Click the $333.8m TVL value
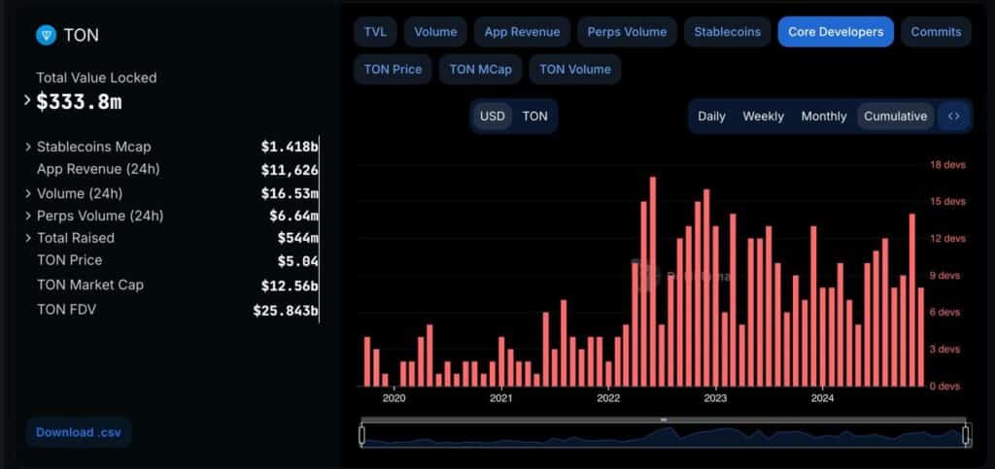The height and width of the screenshot is (469, 995). tap(79, 101)
